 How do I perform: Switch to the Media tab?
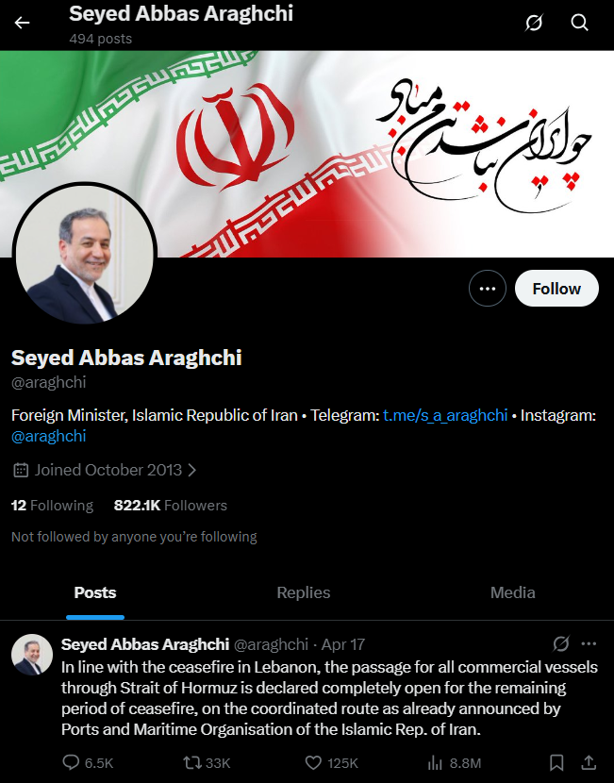tap(513, 592)
